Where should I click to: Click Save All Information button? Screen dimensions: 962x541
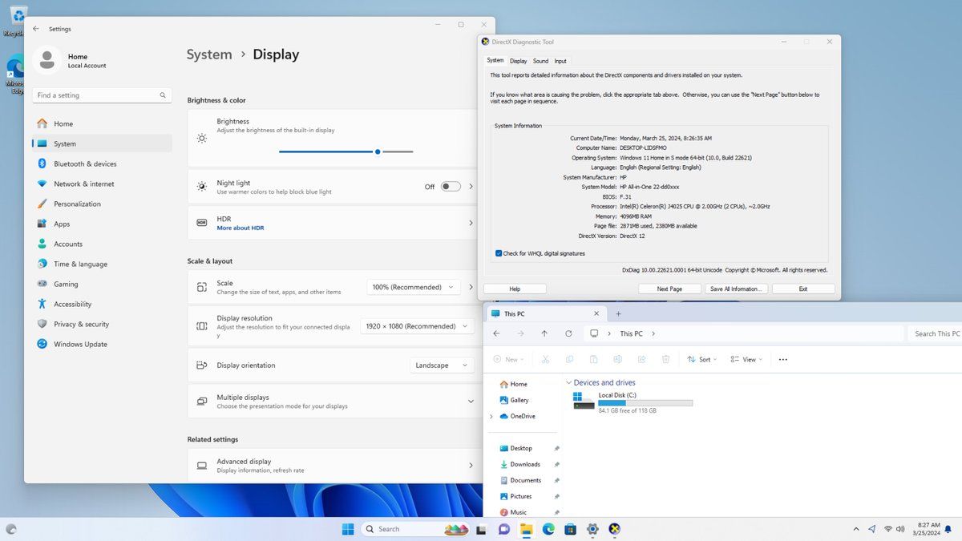coord(736,289)
